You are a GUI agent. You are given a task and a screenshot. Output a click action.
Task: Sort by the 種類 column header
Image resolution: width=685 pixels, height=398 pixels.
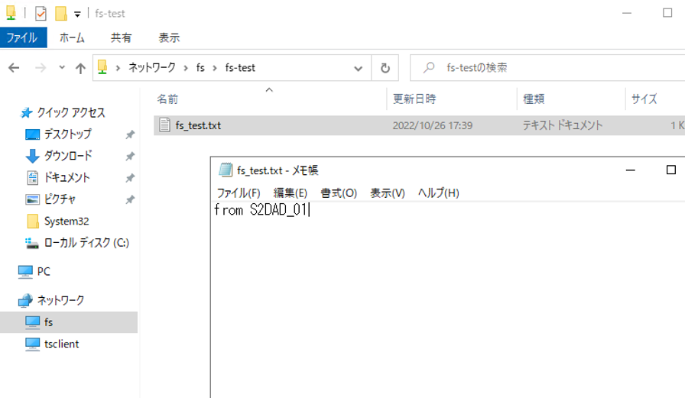pyautogui.click(x=534, y=99)
